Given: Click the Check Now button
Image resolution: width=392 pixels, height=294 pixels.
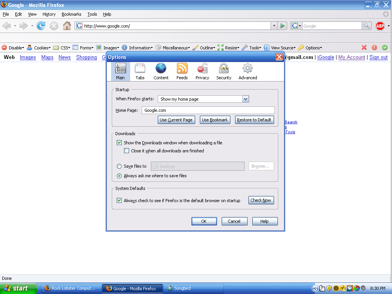Looking at the screenshot, I should point(261,200).
